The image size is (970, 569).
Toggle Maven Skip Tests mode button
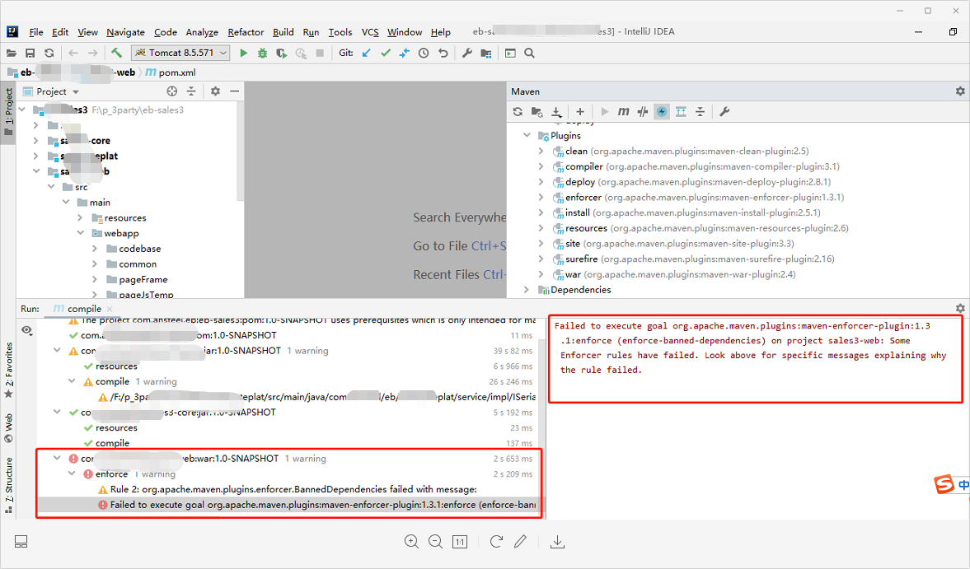[x=662, y=112]
